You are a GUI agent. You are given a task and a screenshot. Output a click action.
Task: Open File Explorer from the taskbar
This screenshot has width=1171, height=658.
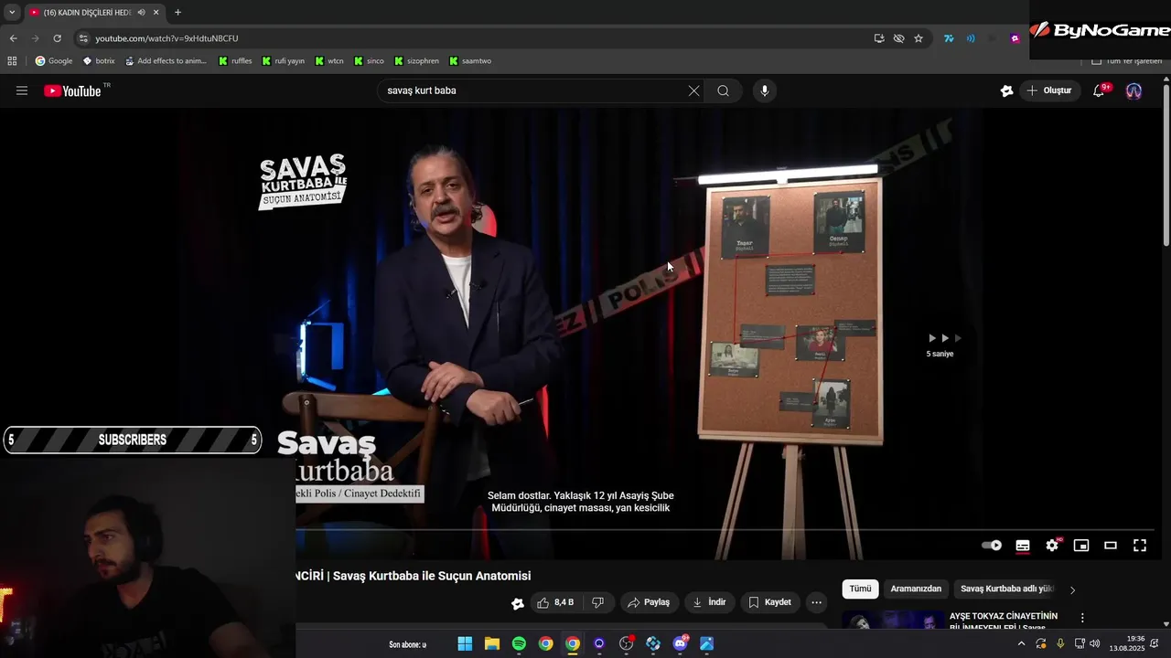(492, 643)
